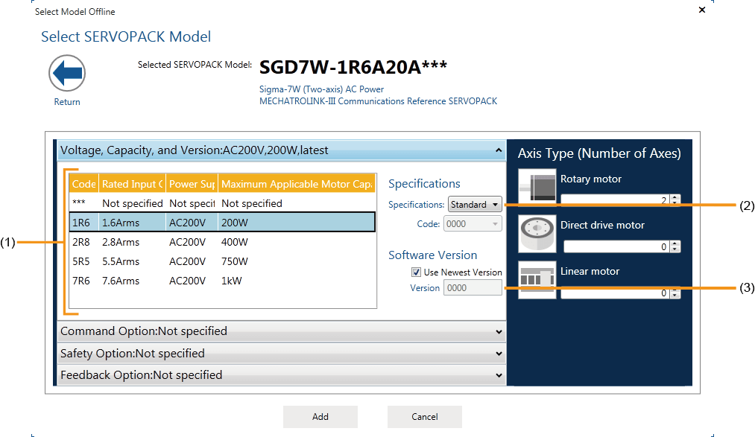Select the 2R8 400W model row
Viewport: 755px width, 437px height.
[x=222, y=242]
